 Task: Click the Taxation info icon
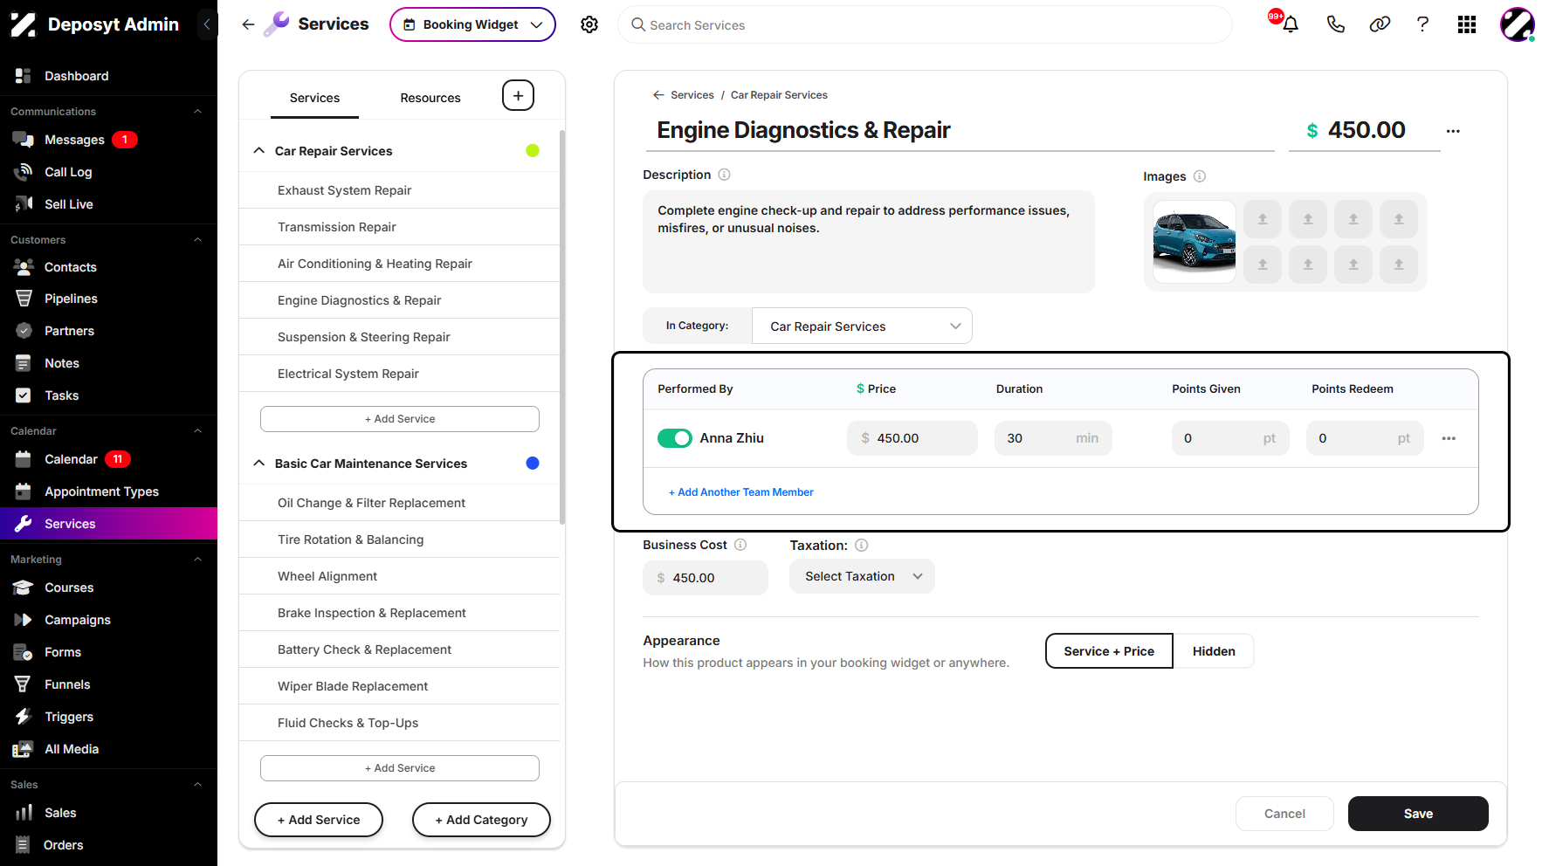point(861,546)
